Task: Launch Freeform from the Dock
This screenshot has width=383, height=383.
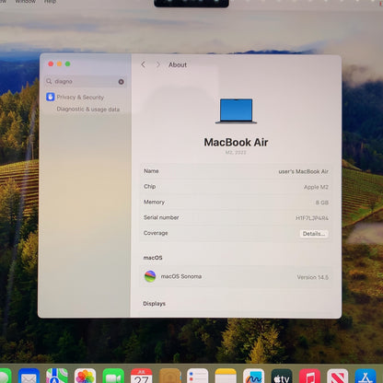Action: (x=253, y=377)
